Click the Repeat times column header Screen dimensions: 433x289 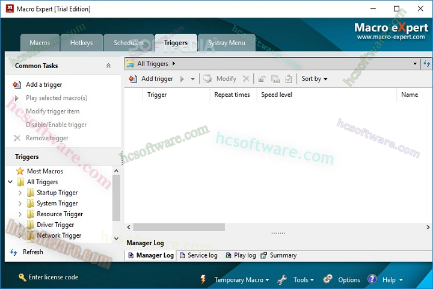(233, 95)
